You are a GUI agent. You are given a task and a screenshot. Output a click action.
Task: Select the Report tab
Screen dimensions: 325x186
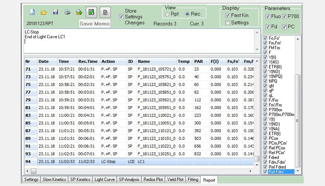209,180
